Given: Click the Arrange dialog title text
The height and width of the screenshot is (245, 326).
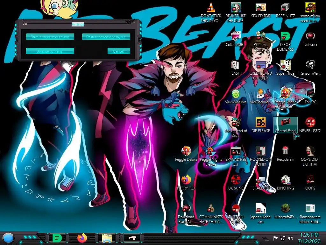Looking at the screenshot, I should 78,24.
